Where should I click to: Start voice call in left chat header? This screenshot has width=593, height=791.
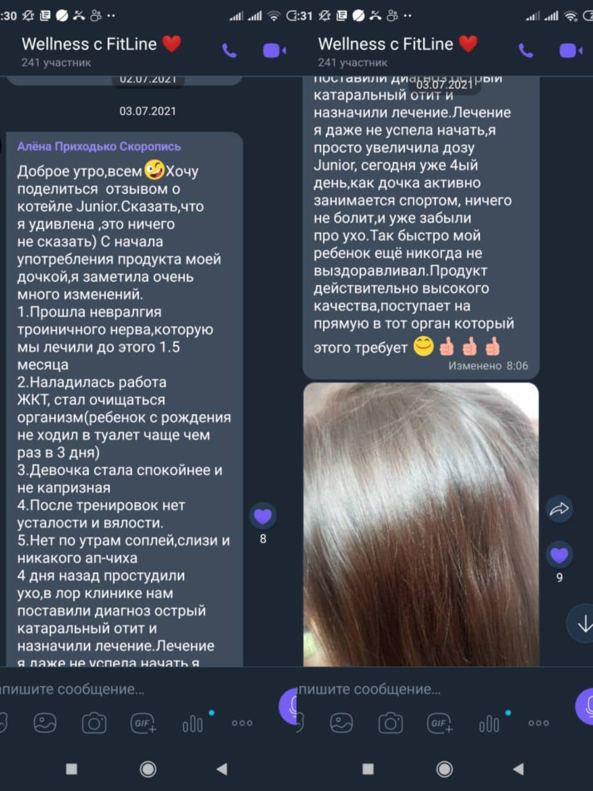(229, 51)
